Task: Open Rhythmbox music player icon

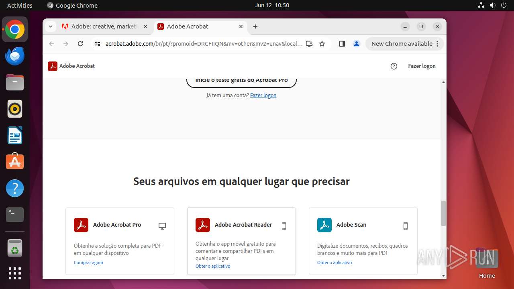Action: point(15,109)
